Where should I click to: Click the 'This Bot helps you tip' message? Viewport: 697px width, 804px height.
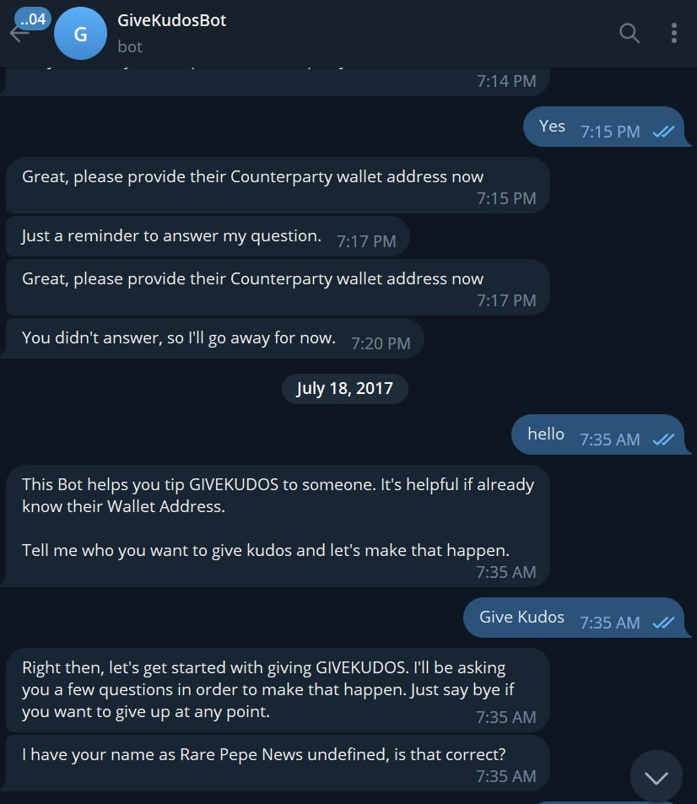point(278,526)
